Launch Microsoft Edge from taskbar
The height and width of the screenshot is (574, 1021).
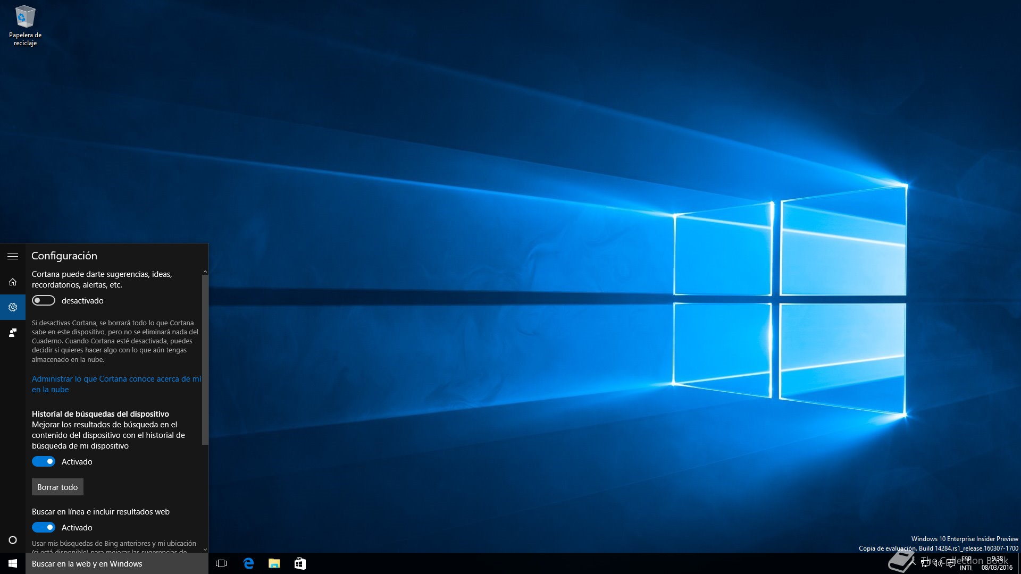[248, 563]
